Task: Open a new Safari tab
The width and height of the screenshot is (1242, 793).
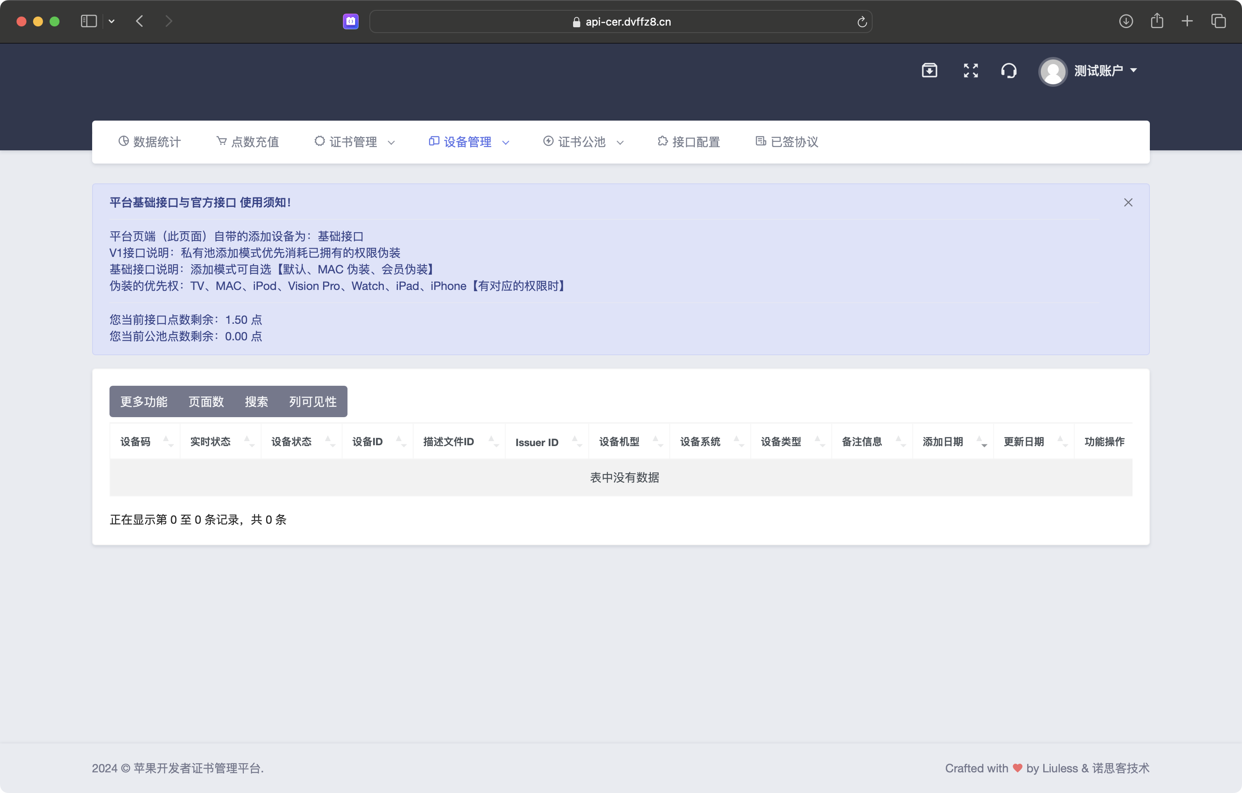Action: click(x=1187, y=21)
